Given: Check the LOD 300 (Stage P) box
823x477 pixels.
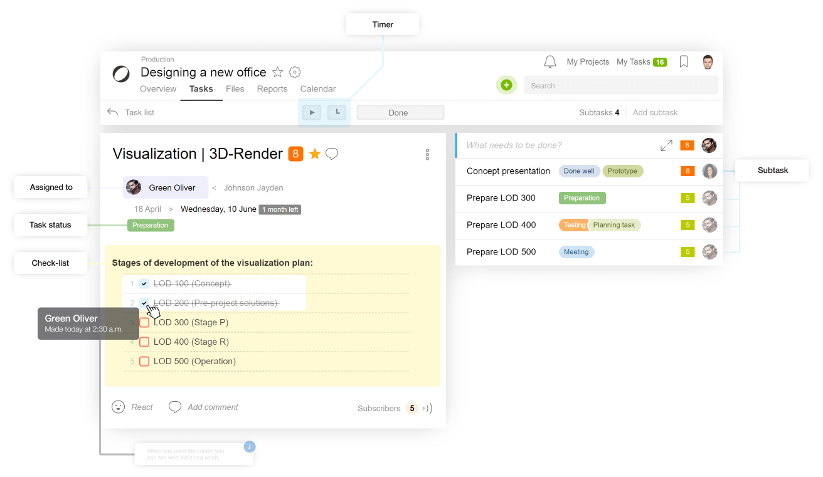Looking at the screenshot, I should point(144,322).
